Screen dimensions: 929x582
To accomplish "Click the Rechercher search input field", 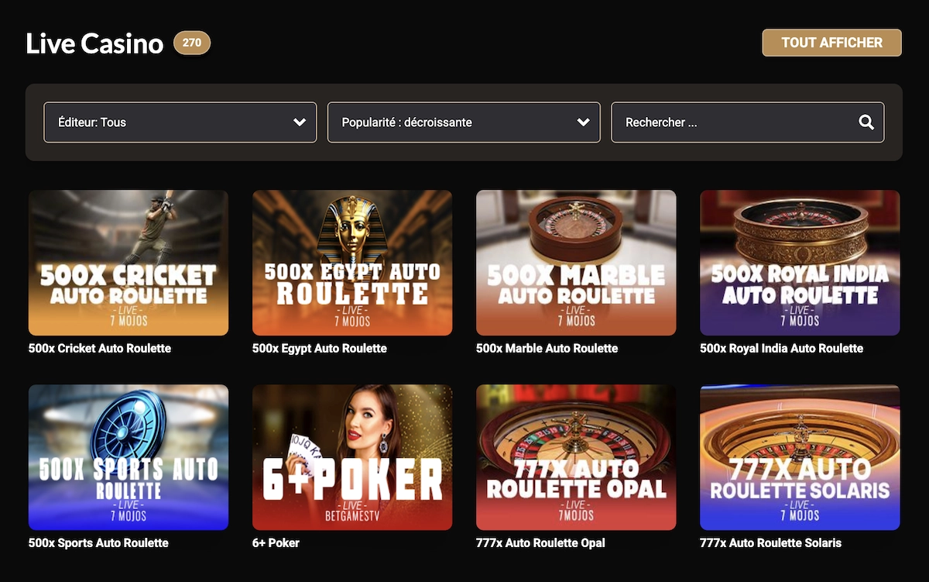I will coord(735,122).
